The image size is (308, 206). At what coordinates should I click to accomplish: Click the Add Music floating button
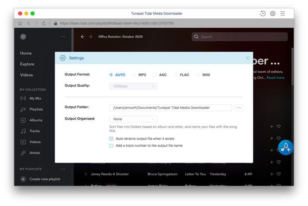tap(286, 148)
